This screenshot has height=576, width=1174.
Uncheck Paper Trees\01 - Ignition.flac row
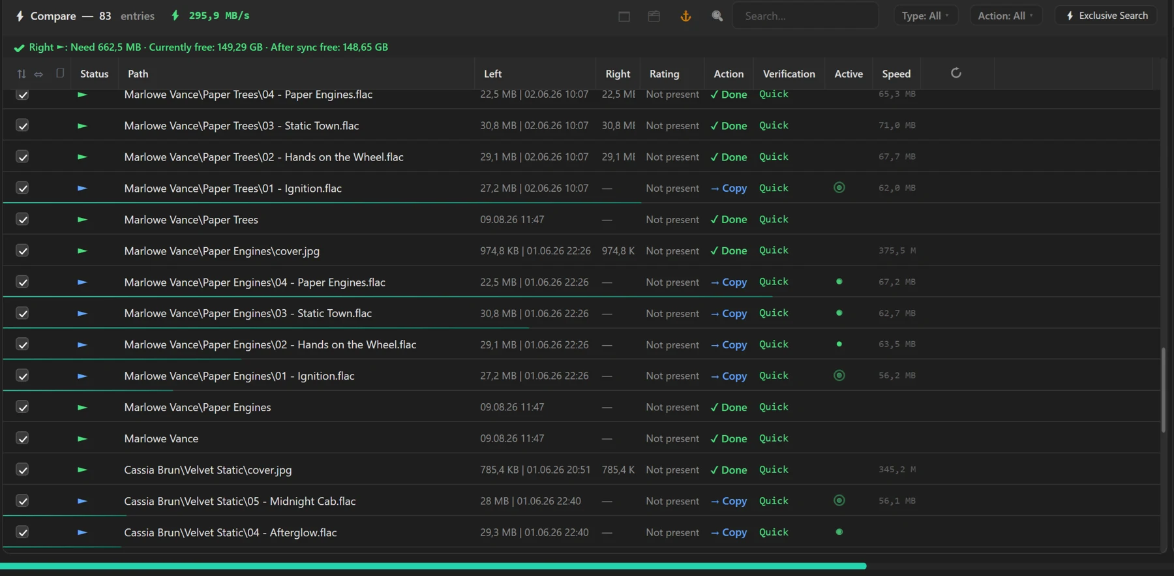22,188
